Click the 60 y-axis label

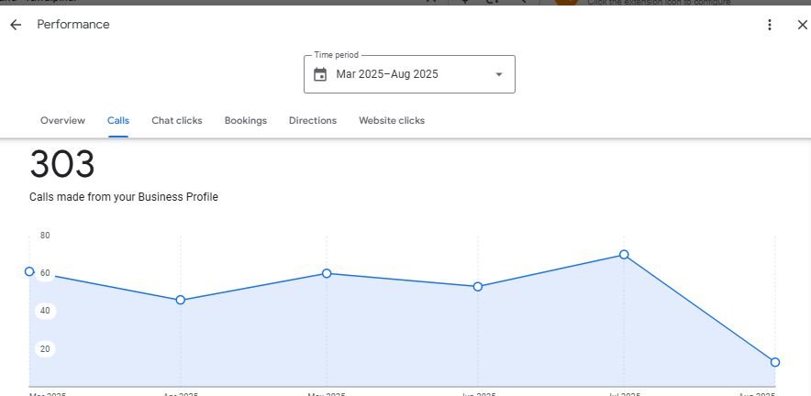pyautogui.click(x=45, y=273)
